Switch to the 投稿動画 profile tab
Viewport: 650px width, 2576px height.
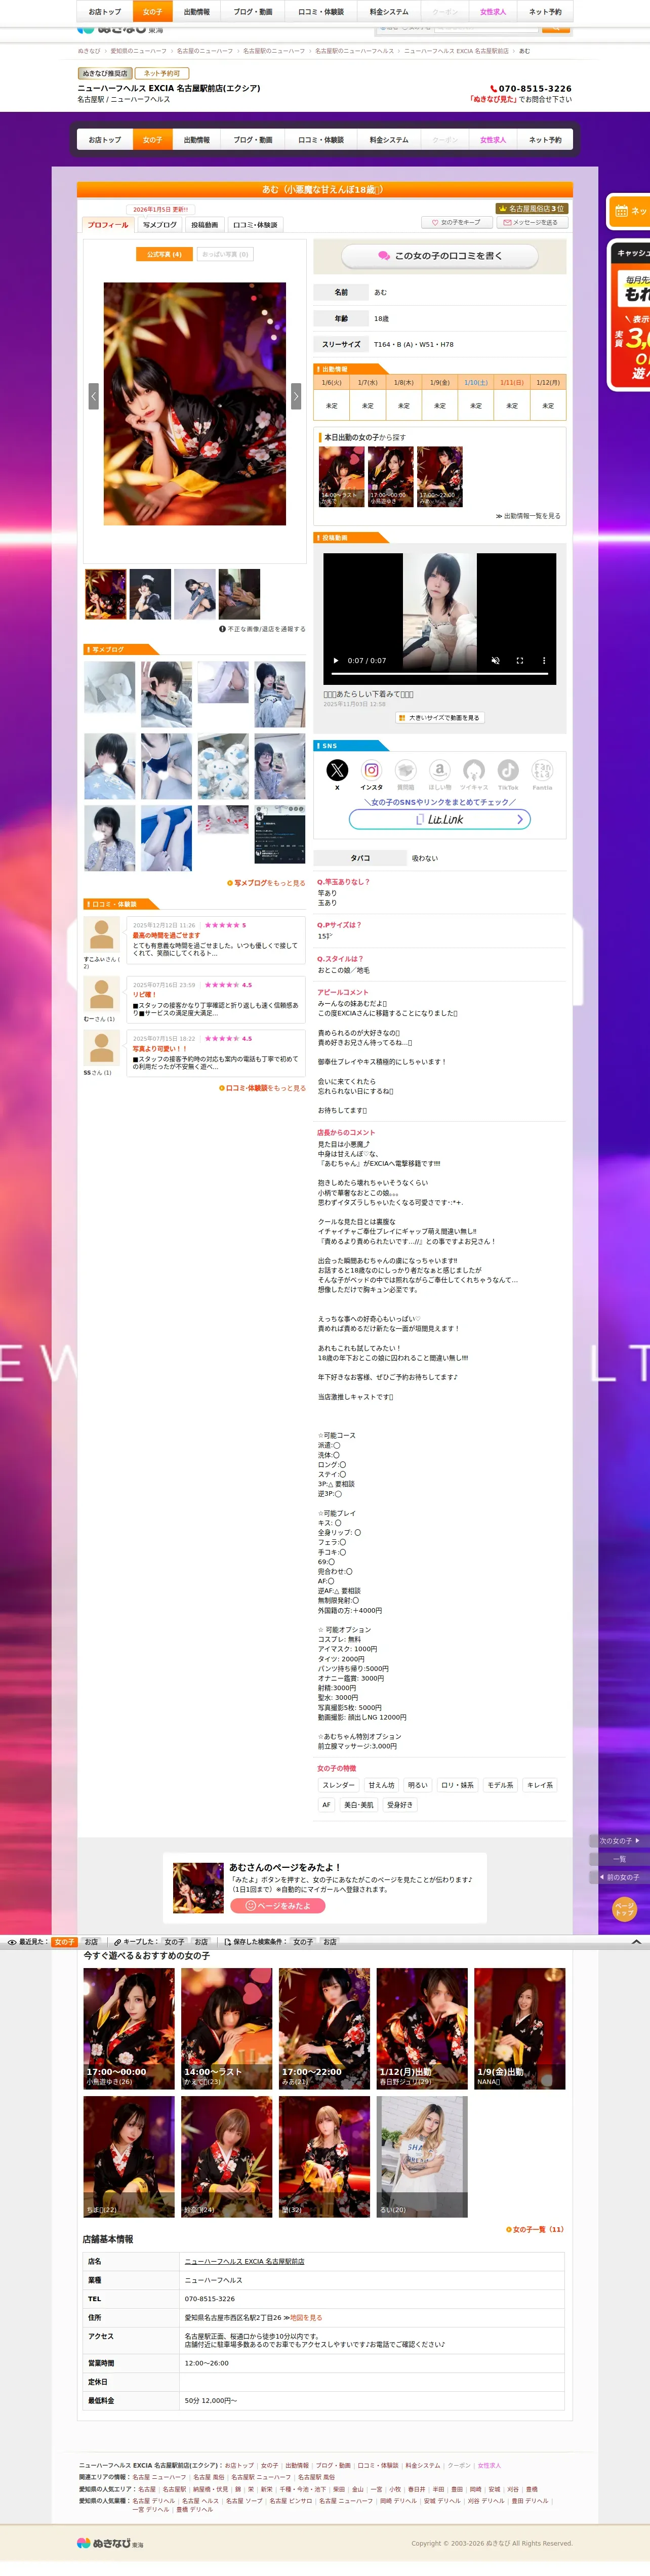tap(204, 225)
